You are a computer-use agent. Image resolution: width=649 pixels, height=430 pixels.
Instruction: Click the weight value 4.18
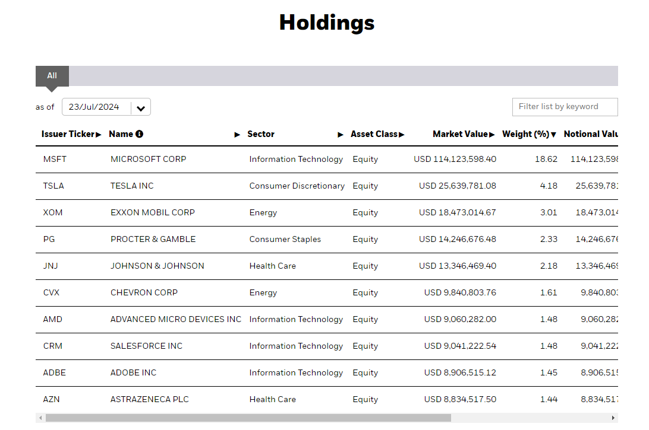pyautogui.click(x=549, y=186)
